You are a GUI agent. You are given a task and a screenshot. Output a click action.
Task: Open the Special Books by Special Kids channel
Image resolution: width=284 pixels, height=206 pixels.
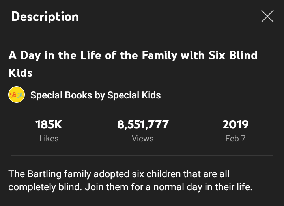point(95,95)
